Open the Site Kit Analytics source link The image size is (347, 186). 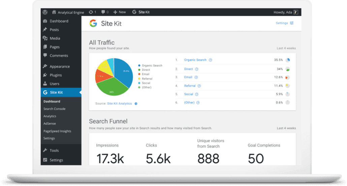click(119, 104)
